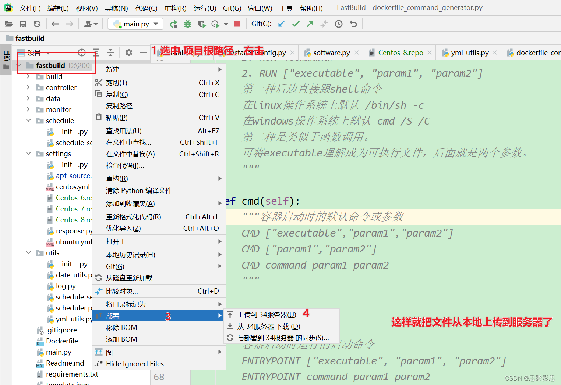Navigate forward with the right arrow icon
This screenshot has width=561, height=385.
(70, 24)
